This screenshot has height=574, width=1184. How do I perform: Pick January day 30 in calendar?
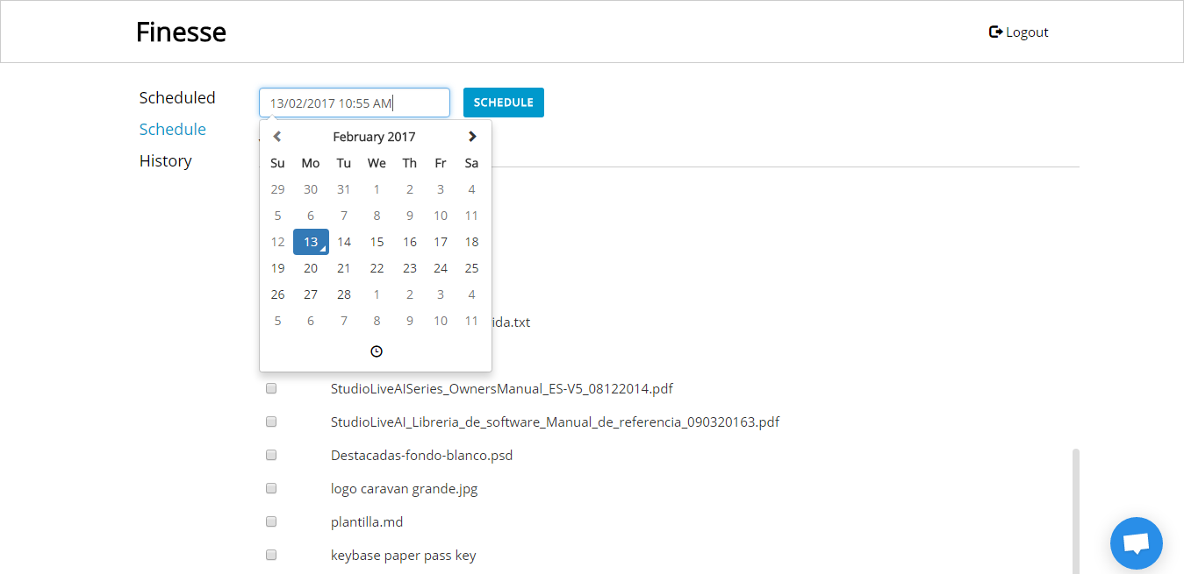[x=311, y=189]
